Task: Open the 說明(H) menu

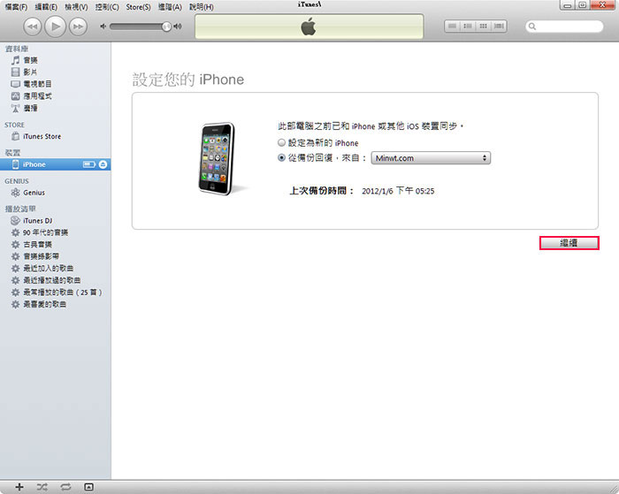Action: pos(202,7)
